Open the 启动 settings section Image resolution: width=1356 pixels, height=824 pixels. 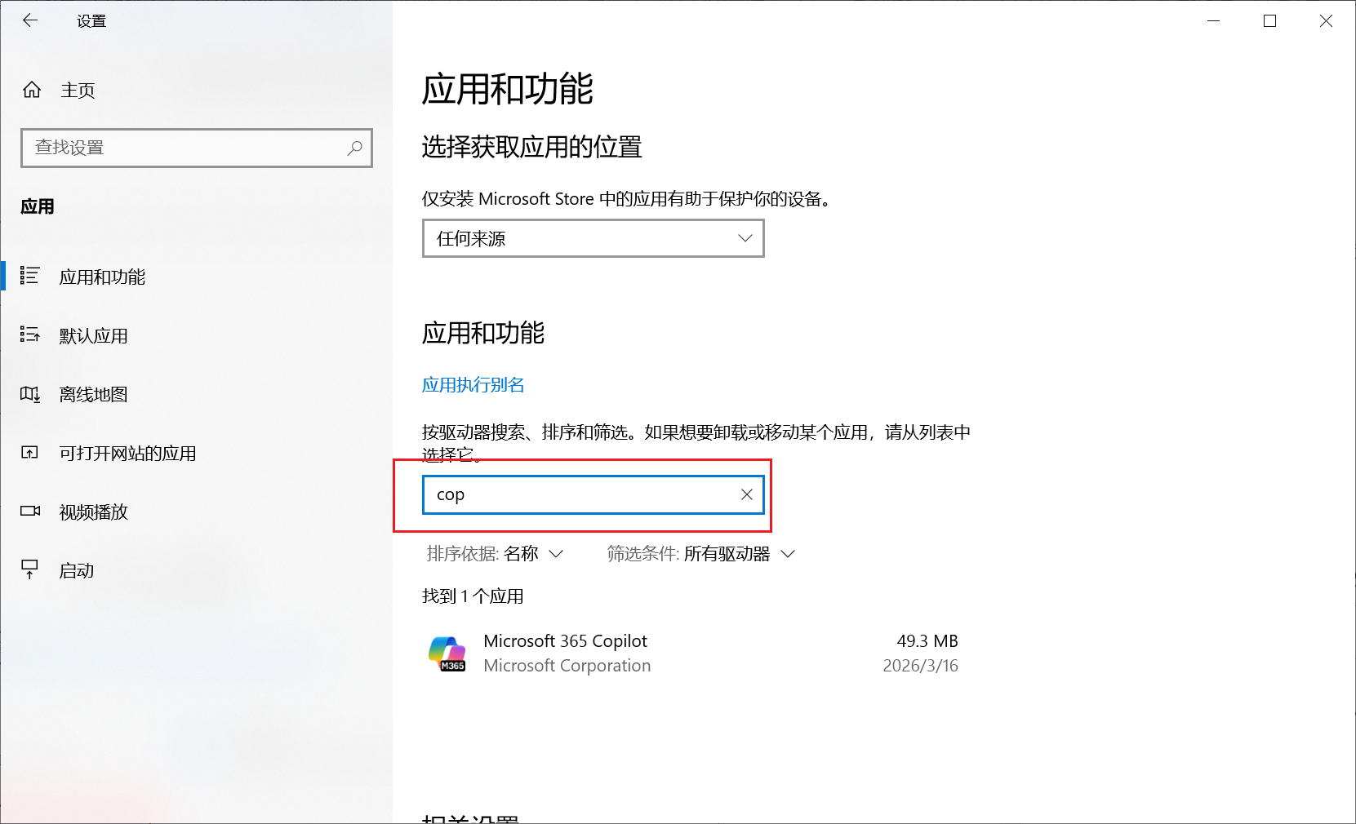click(76, 570)
